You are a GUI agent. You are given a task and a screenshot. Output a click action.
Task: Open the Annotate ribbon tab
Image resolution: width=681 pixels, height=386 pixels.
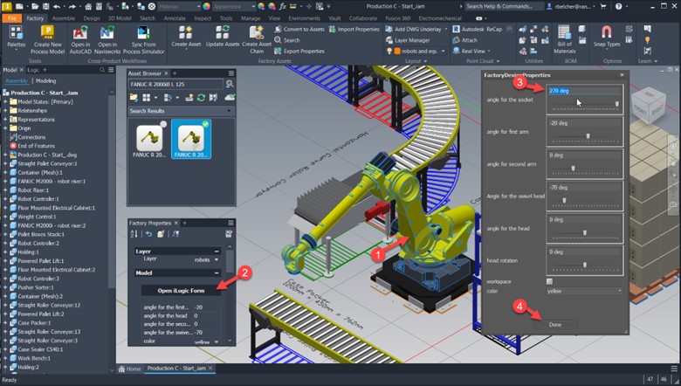click(x=174, y=18)
